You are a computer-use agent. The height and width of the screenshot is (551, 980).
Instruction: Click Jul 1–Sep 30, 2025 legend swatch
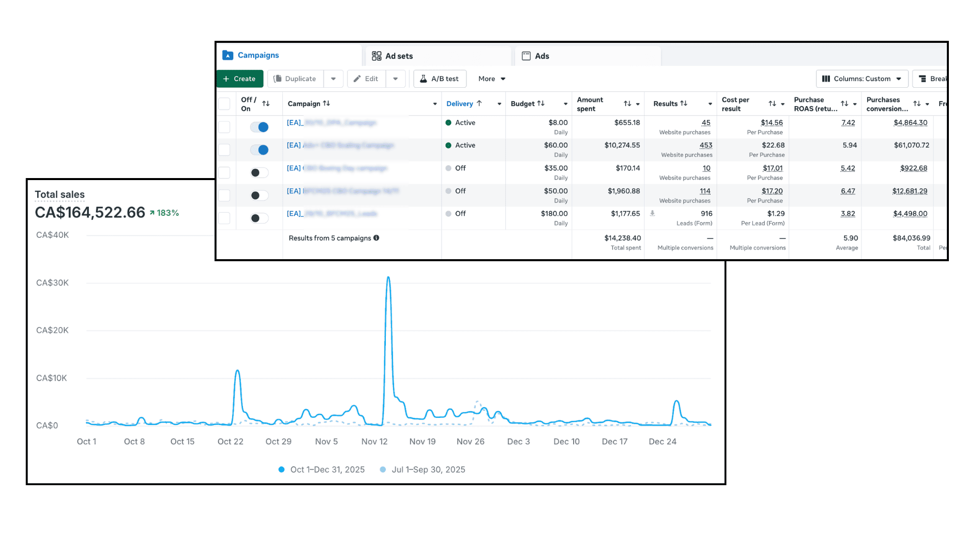click(383, 469)
